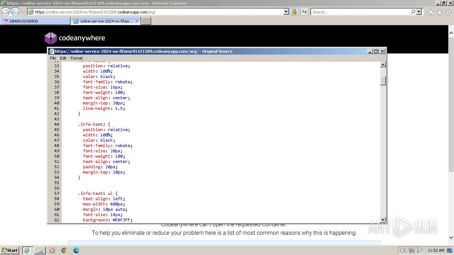Click the volume speaker tray icon
This screenshot has width=454, height=255.
pos(403,250)
